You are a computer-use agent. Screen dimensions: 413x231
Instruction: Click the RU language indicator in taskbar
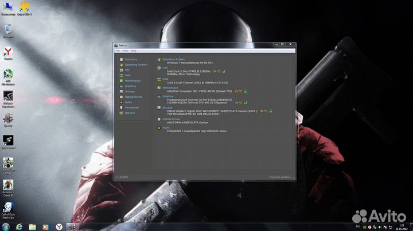tap(358, 226)
